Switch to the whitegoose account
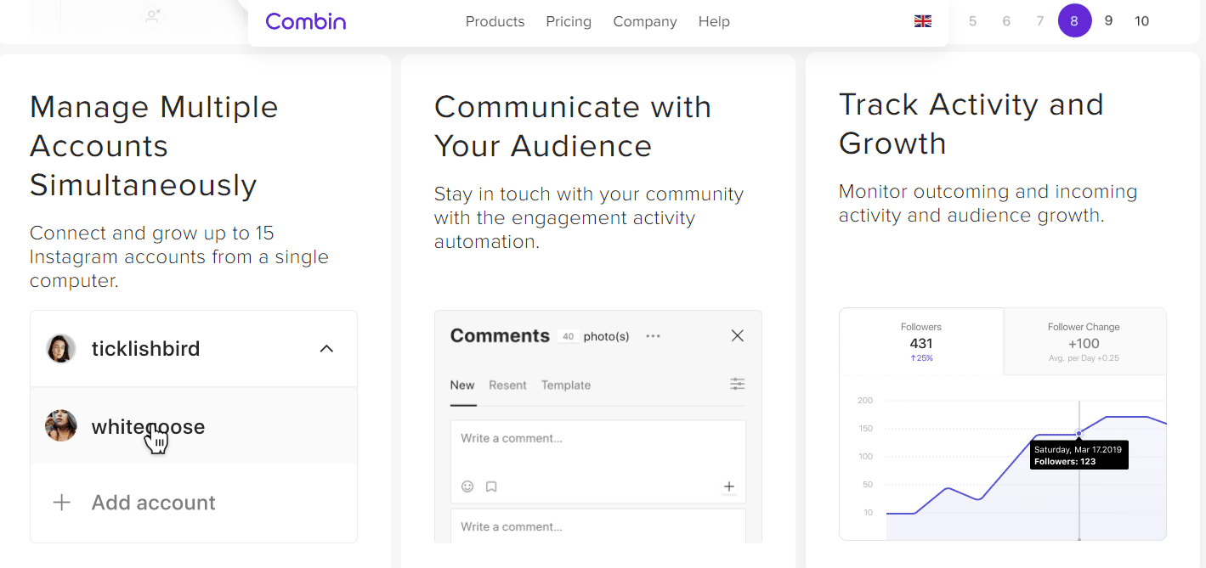The image size is (1206, 568). click(x=148, y=426)
